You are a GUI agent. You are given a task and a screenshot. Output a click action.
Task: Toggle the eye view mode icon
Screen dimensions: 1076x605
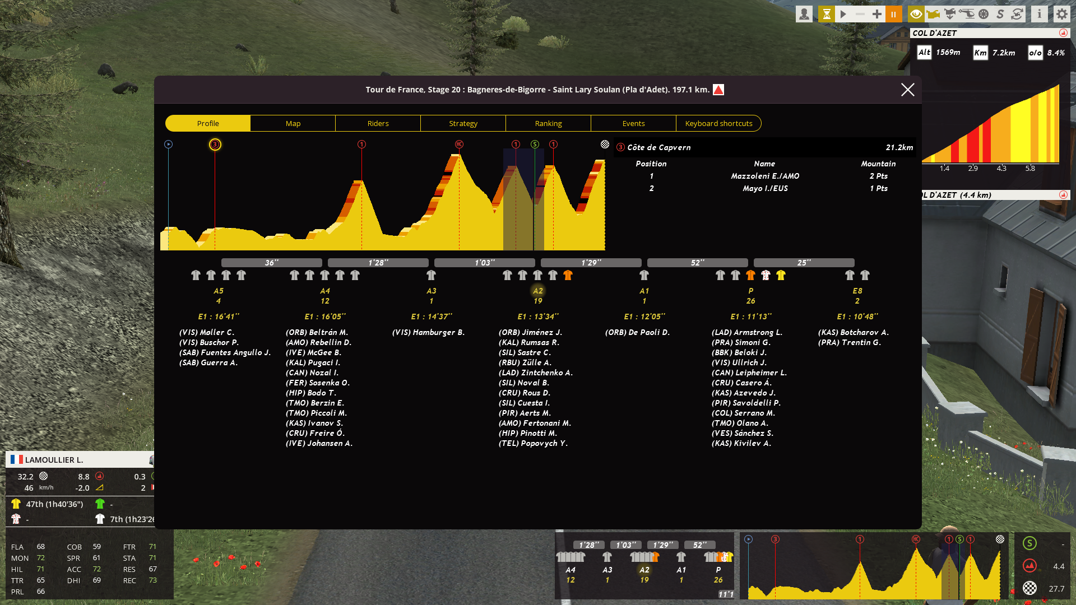click(916, 14)
